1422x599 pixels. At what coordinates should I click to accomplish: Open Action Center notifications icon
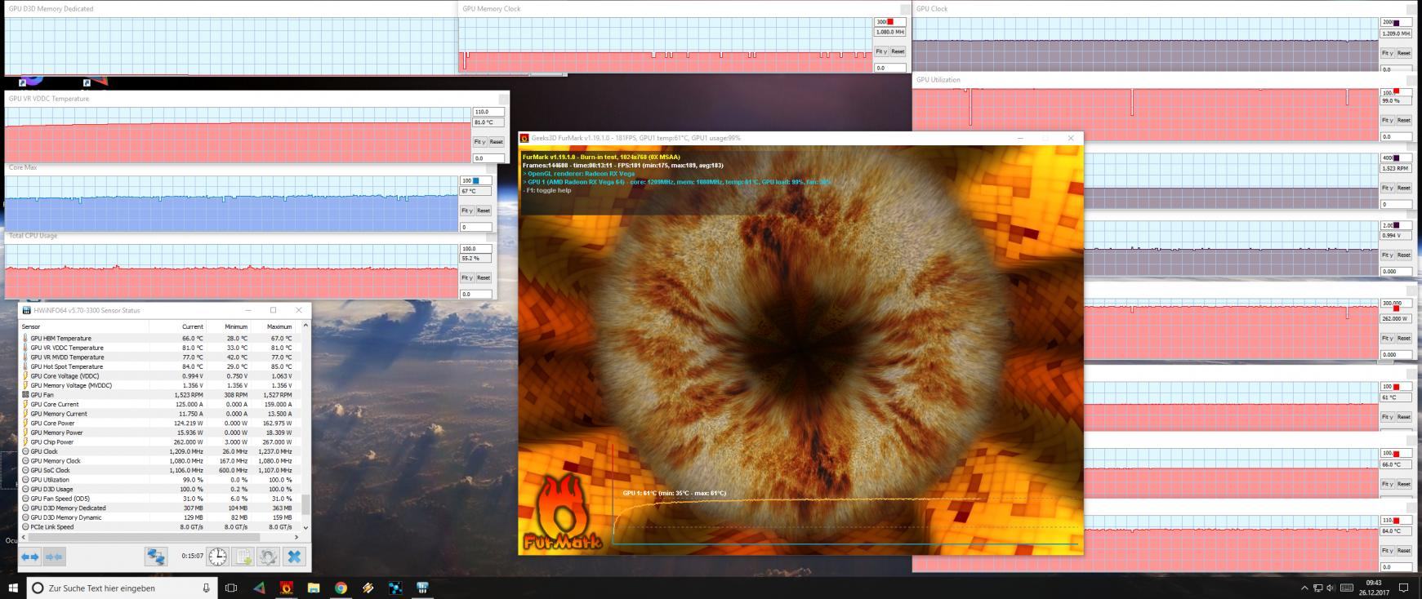1404,588
